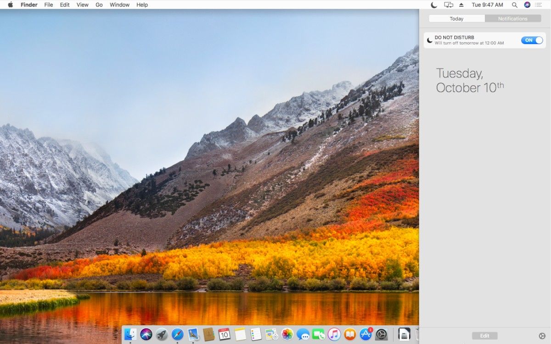Switch to the Notifications tab
551x344 pixels.
pyautogui.click(x=513, y=19)
